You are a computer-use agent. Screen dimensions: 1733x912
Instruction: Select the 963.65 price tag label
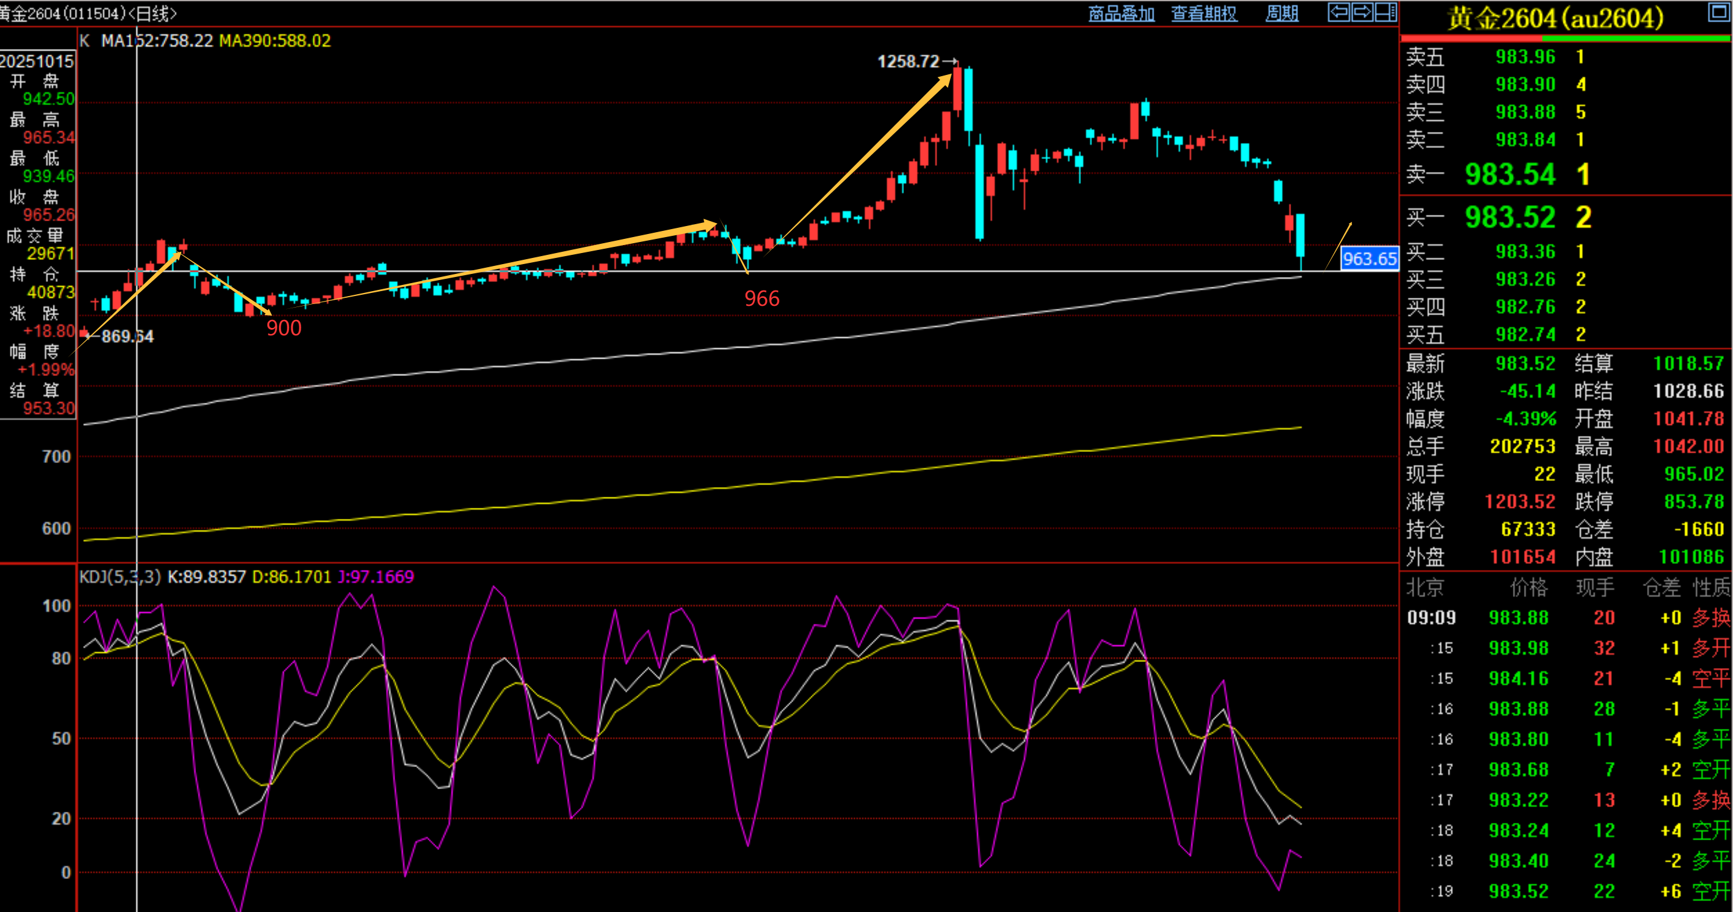[x=1370, y=259]
